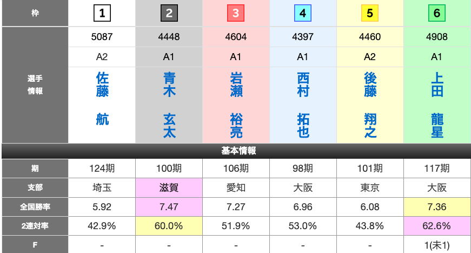471x253 pixels.
Task: Click the red lane 3 number badge
Action: click(x=236, y=13)
